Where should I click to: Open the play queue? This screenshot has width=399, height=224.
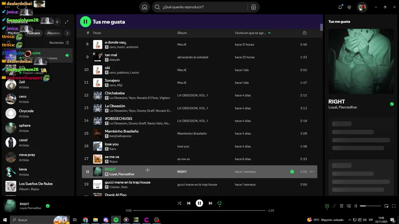[x=342, y=206]
